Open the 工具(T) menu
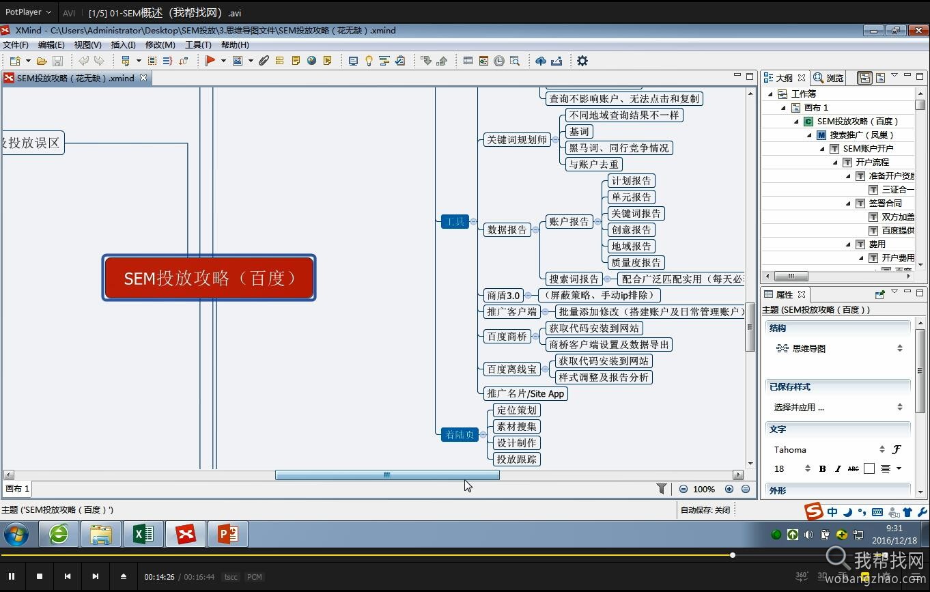This screenshot has width=930, height=592. (x=198, y=44)
